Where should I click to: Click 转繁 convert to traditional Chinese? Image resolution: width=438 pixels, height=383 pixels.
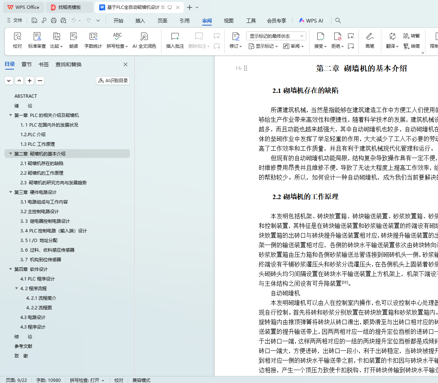coord(411,36)
